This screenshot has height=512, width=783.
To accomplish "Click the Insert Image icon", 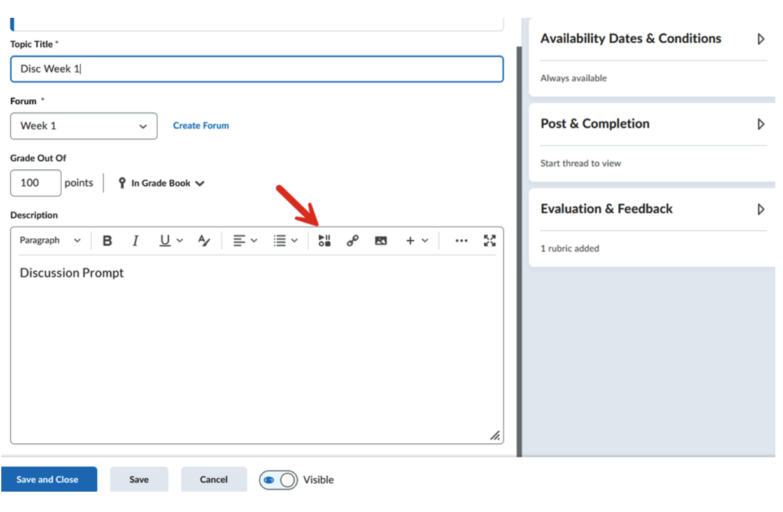I will (381, 241).
